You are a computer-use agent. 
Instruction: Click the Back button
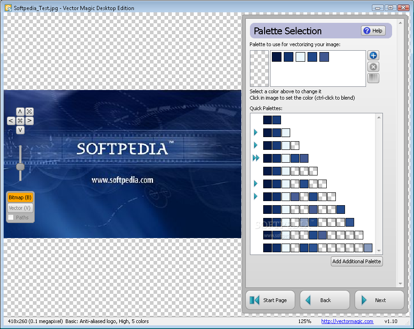[325, 300]
